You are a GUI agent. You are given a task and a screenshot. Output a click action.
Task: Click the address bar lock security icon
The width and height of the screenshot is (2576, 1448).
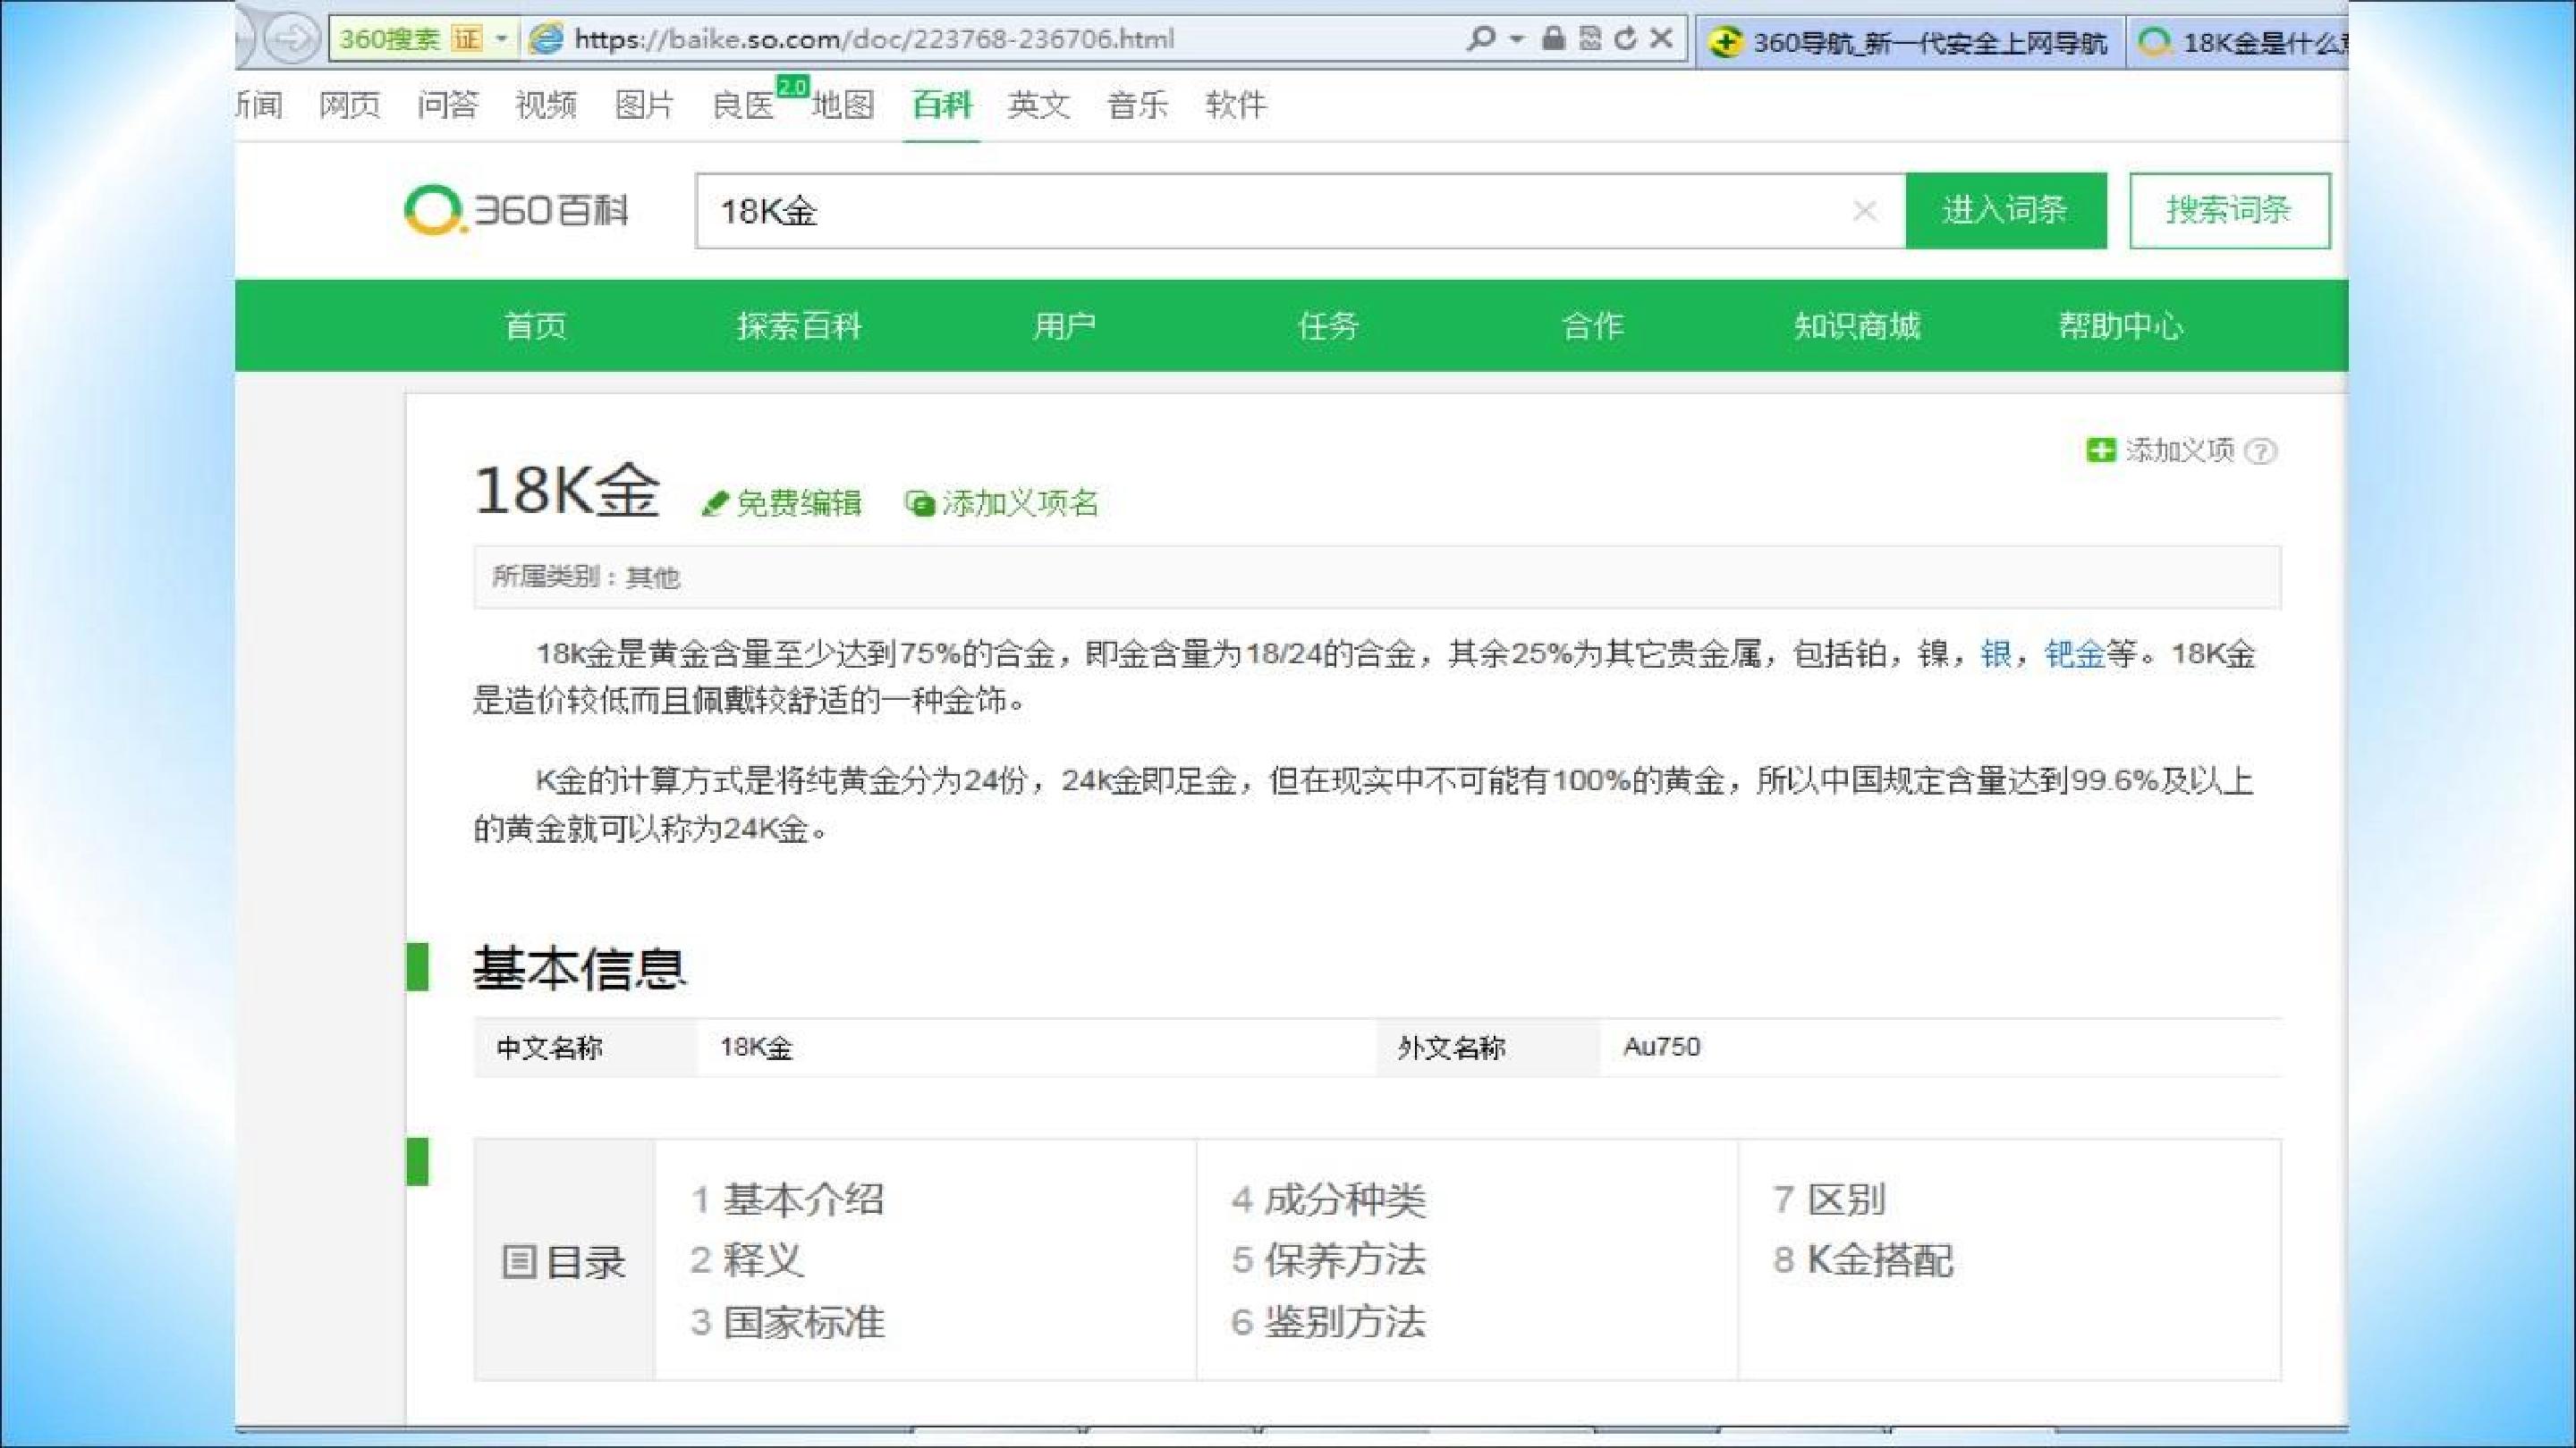[x=1552, y=39]
